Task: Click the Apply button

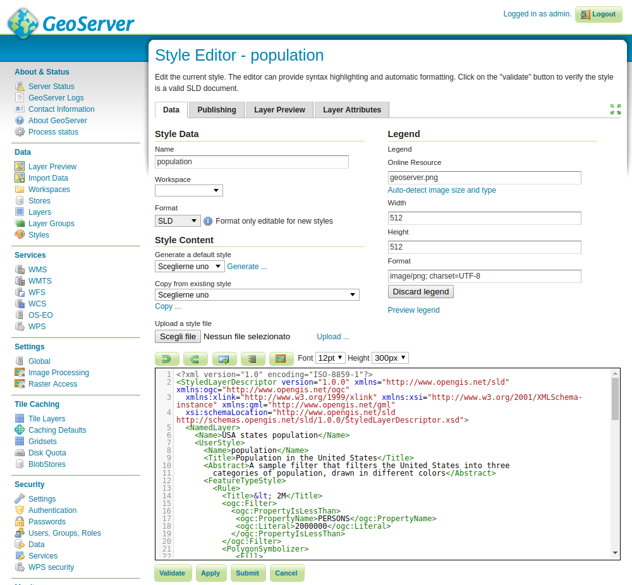Action: 210,573
